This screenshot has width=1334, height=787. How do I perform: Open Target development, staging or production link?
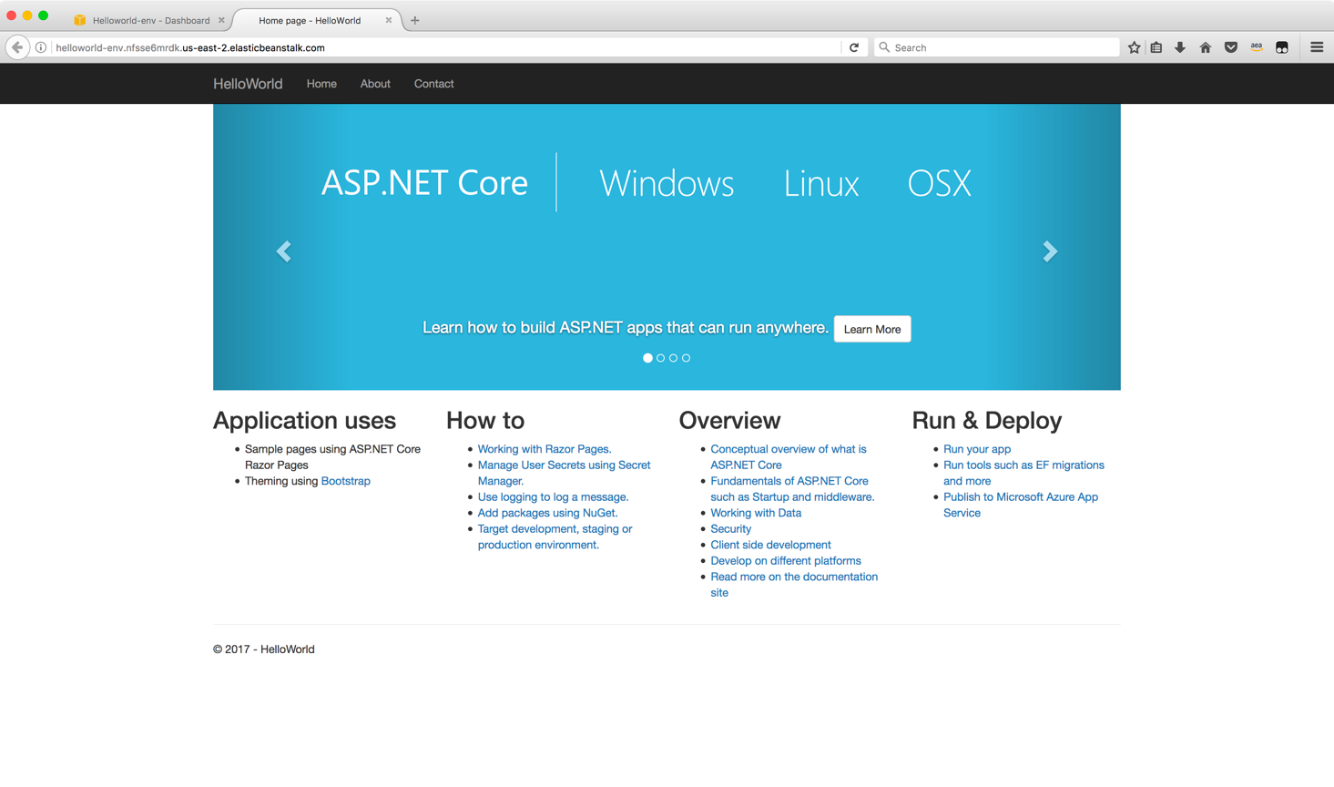[x=555, y=537]
